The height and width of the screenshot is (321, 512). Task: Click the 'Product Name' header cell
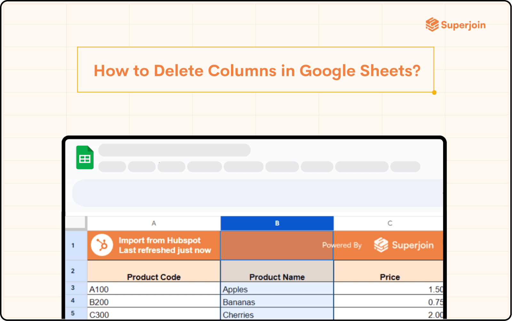coord(277,271)
